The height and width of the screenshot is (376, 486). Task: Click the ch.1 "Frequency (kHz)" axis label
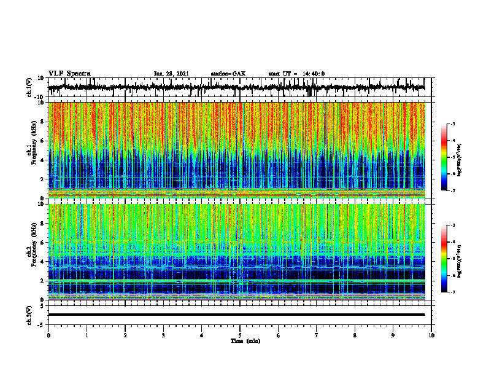[x=33, y=142]
